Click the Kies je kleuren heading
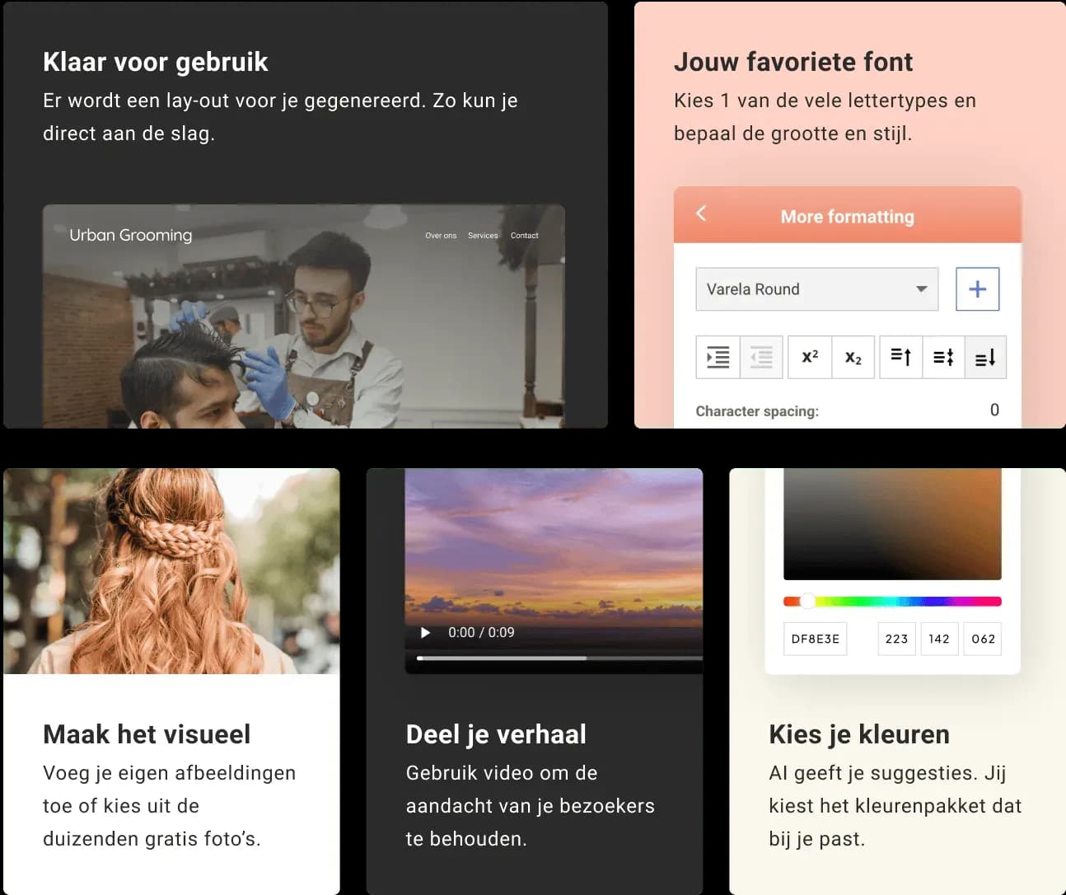Image resolution: width=1066 pixels, height=895 pixels. (x=859, y=734)
